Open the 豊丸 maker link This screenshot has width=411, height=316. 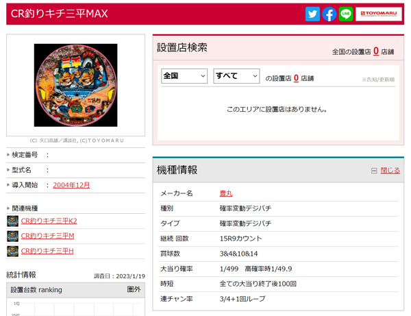pyautogui.click(x=226, y=193)
